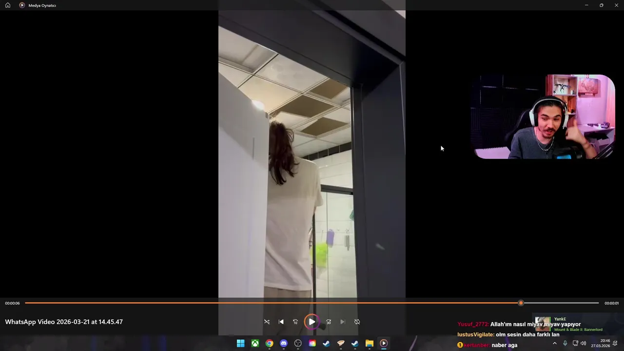Minimize the Medya Oynatıcı window

tap(586, 5)
